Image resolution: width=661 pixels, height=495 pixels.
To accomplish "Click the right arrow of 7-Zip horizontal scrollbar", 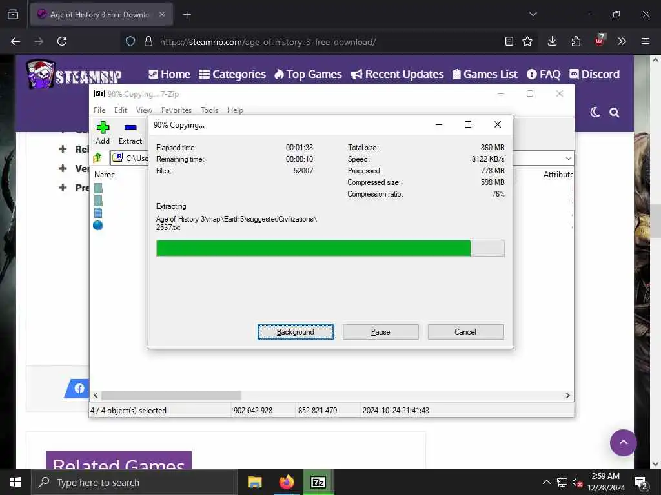I will tap(568, 395).
